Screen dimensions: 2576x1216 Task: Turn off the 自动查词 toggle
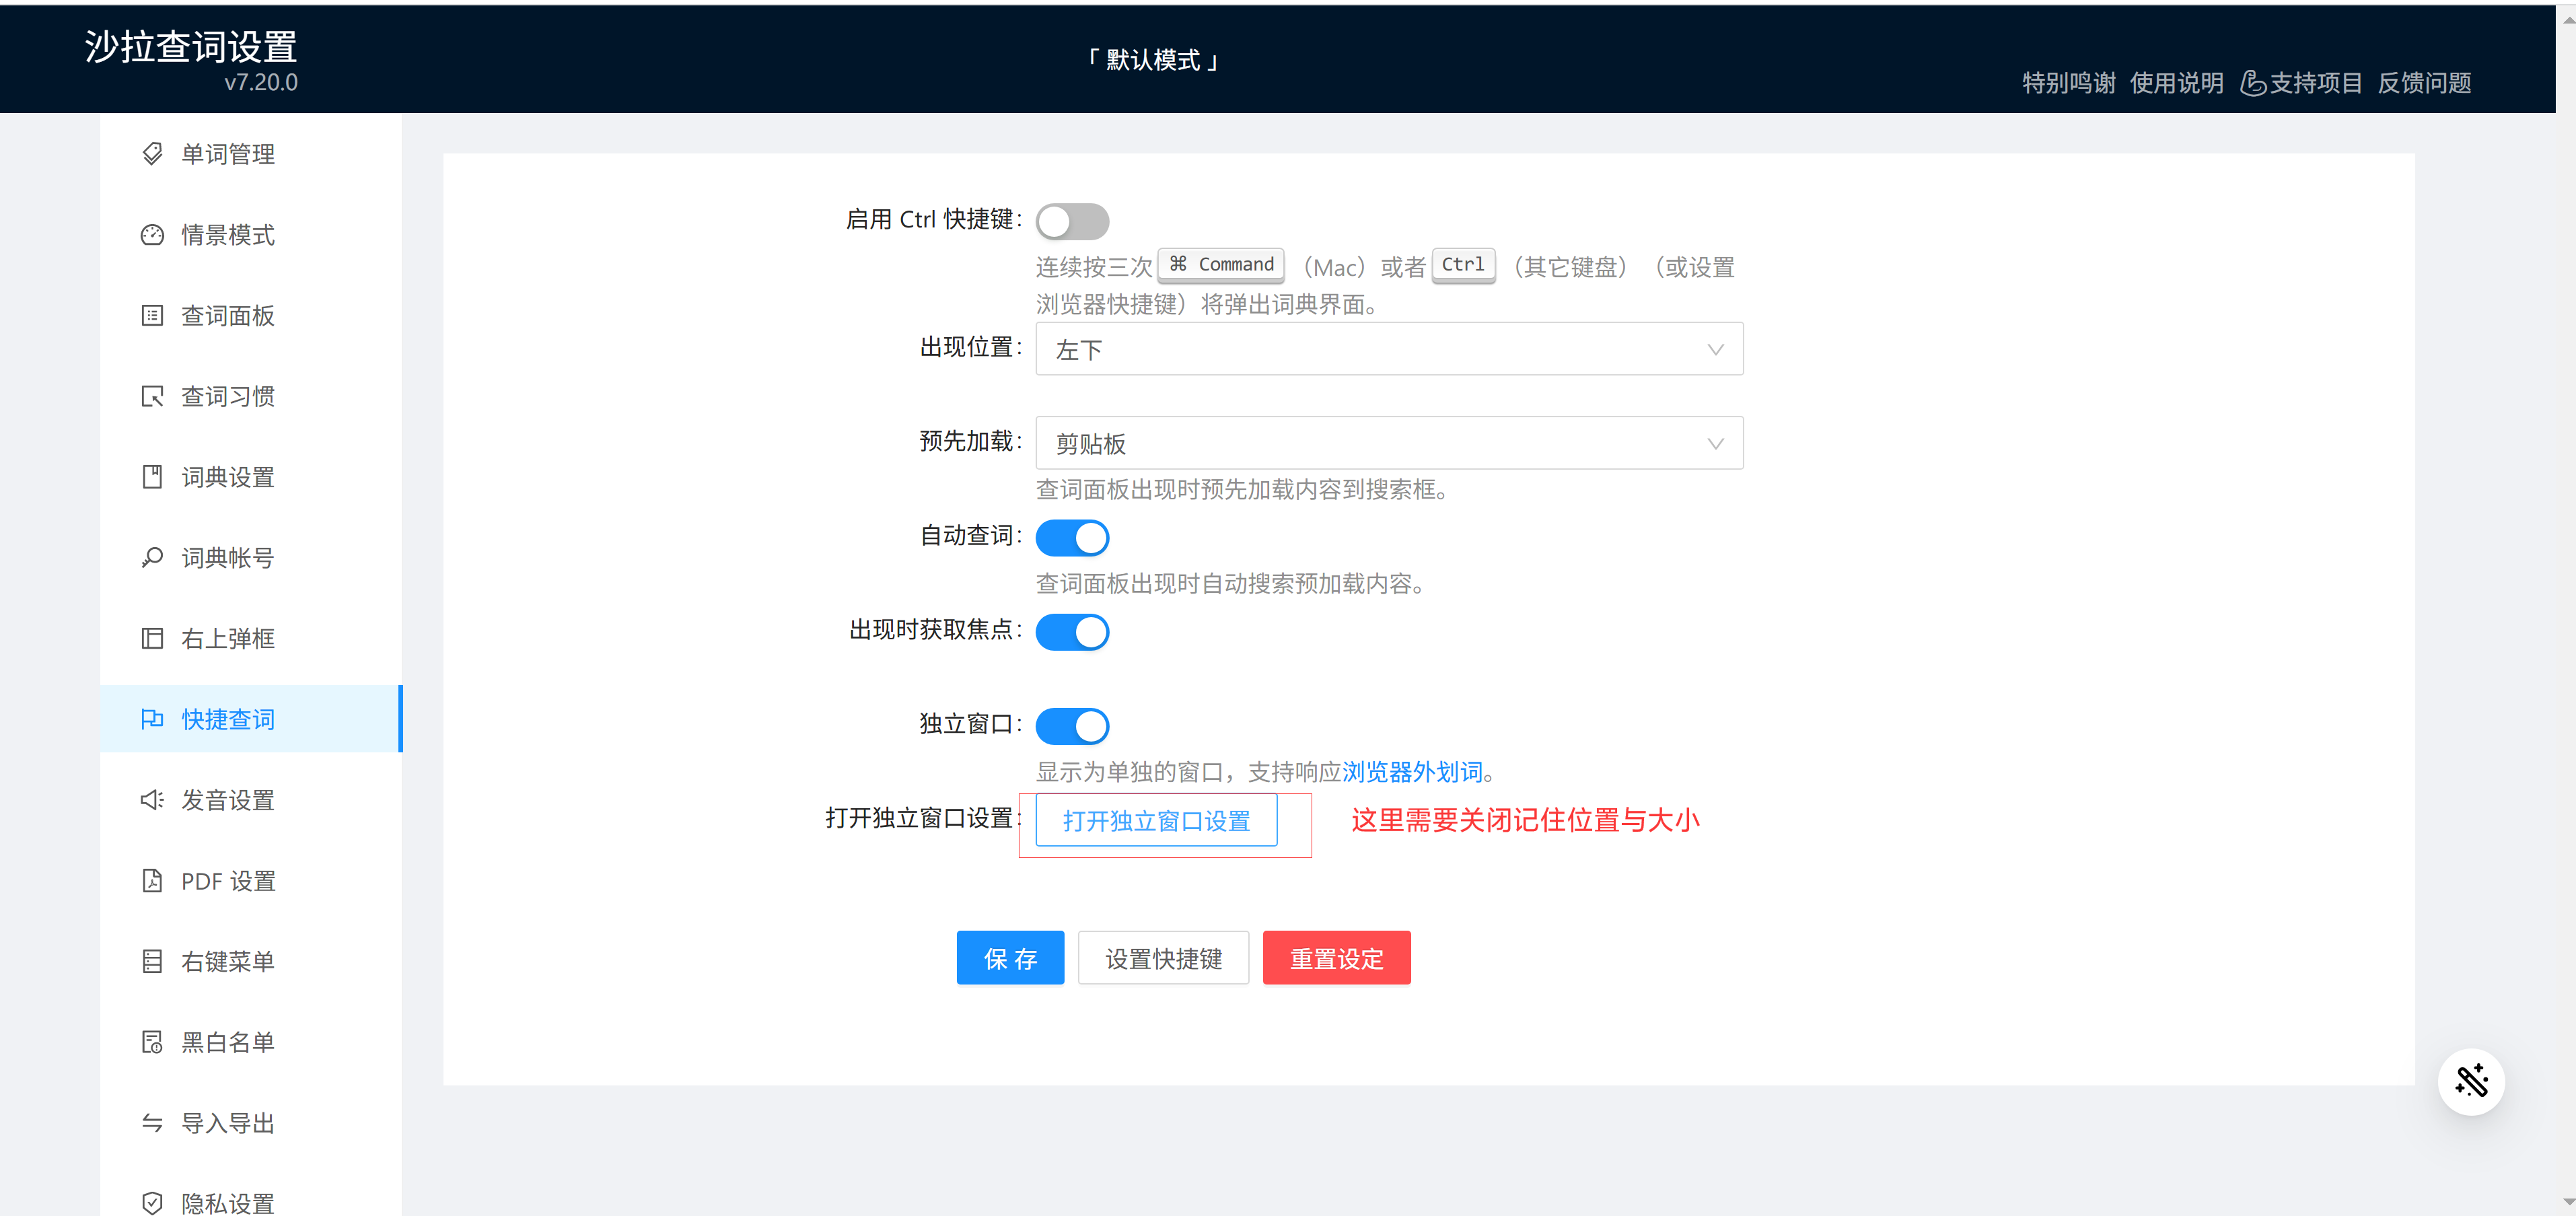[x=1072, y=538]
